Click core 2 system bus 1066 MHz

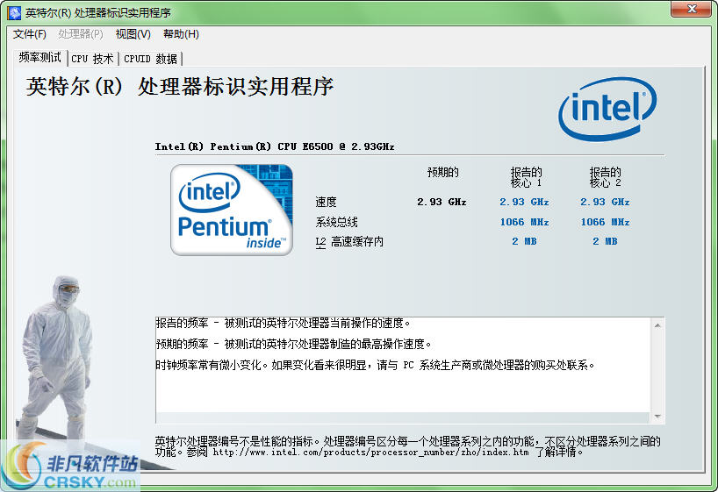pyautogui.click(x=605, y=222)
